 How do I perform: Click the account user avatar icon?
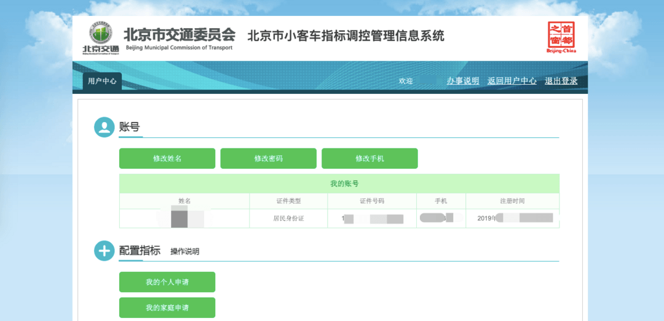click(x=104, y=127)
